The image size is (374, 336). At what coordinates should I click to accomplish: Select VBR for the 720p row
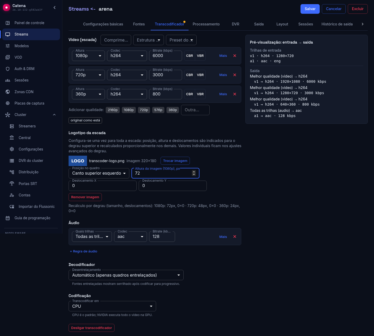[200, 75]
